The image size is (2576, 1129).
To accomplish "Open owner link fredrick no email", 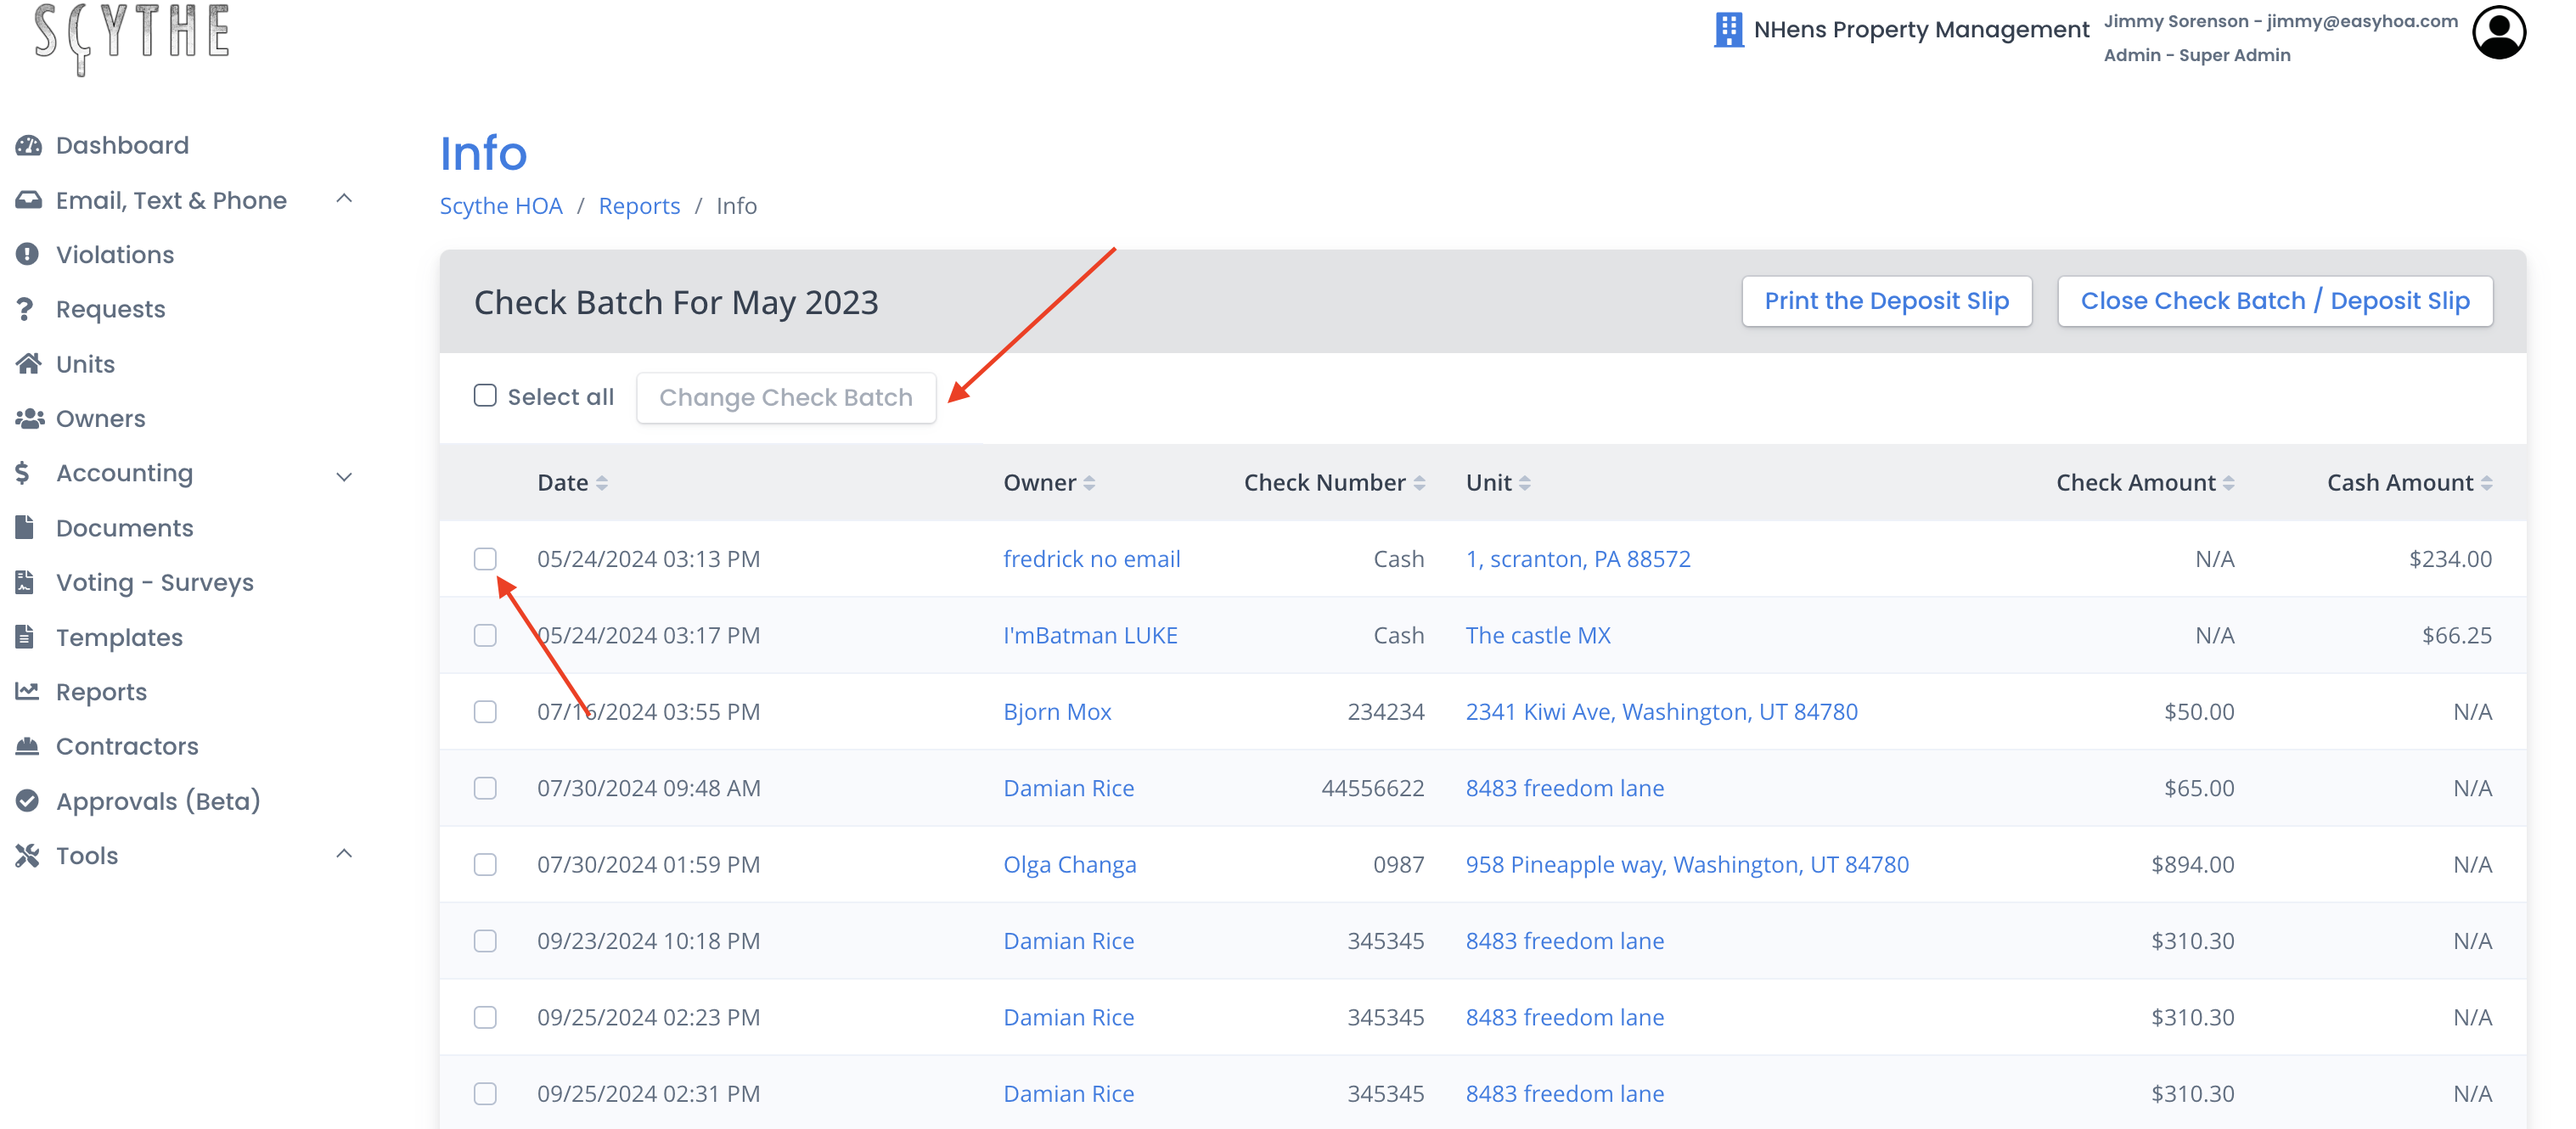I will pos(1092,559).
